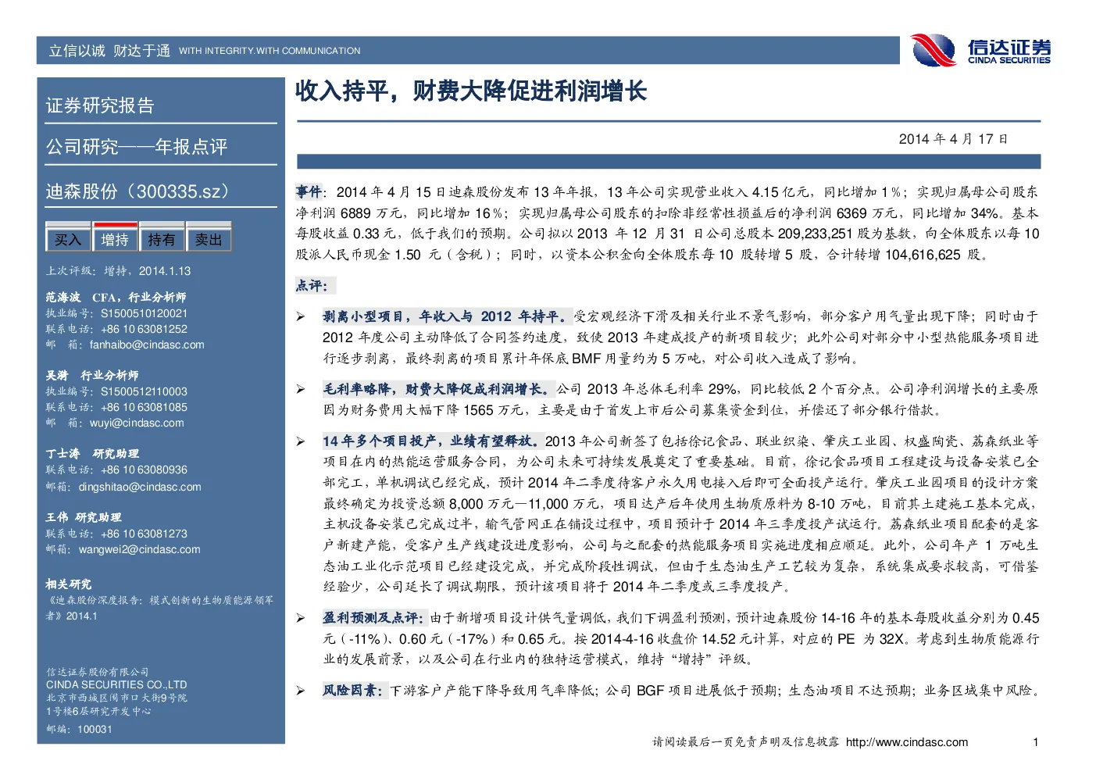Click phone +86 10 63081085
This screenshot has height=775, width=1096.
coord(145,407)
